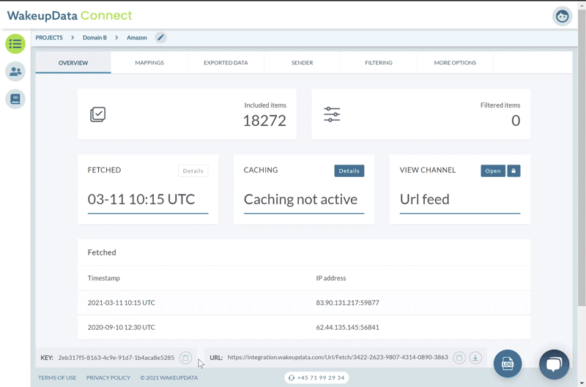Open the documentation book sidebar icon
Screen dimensions: 586x387
click(15, 99)
